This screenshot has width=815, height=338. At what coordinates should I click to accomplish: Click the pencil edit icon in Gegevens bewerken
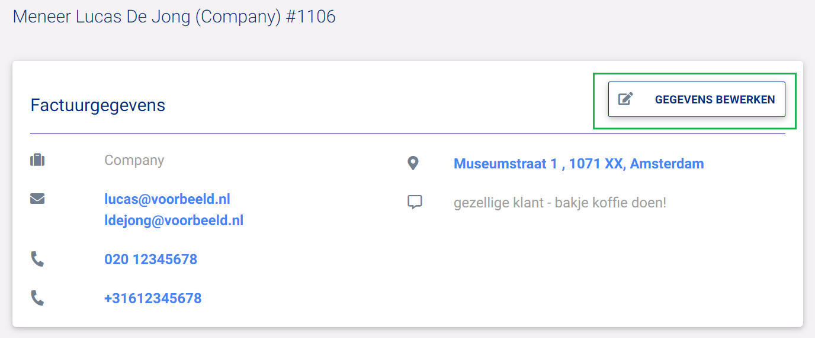point(625,99)
